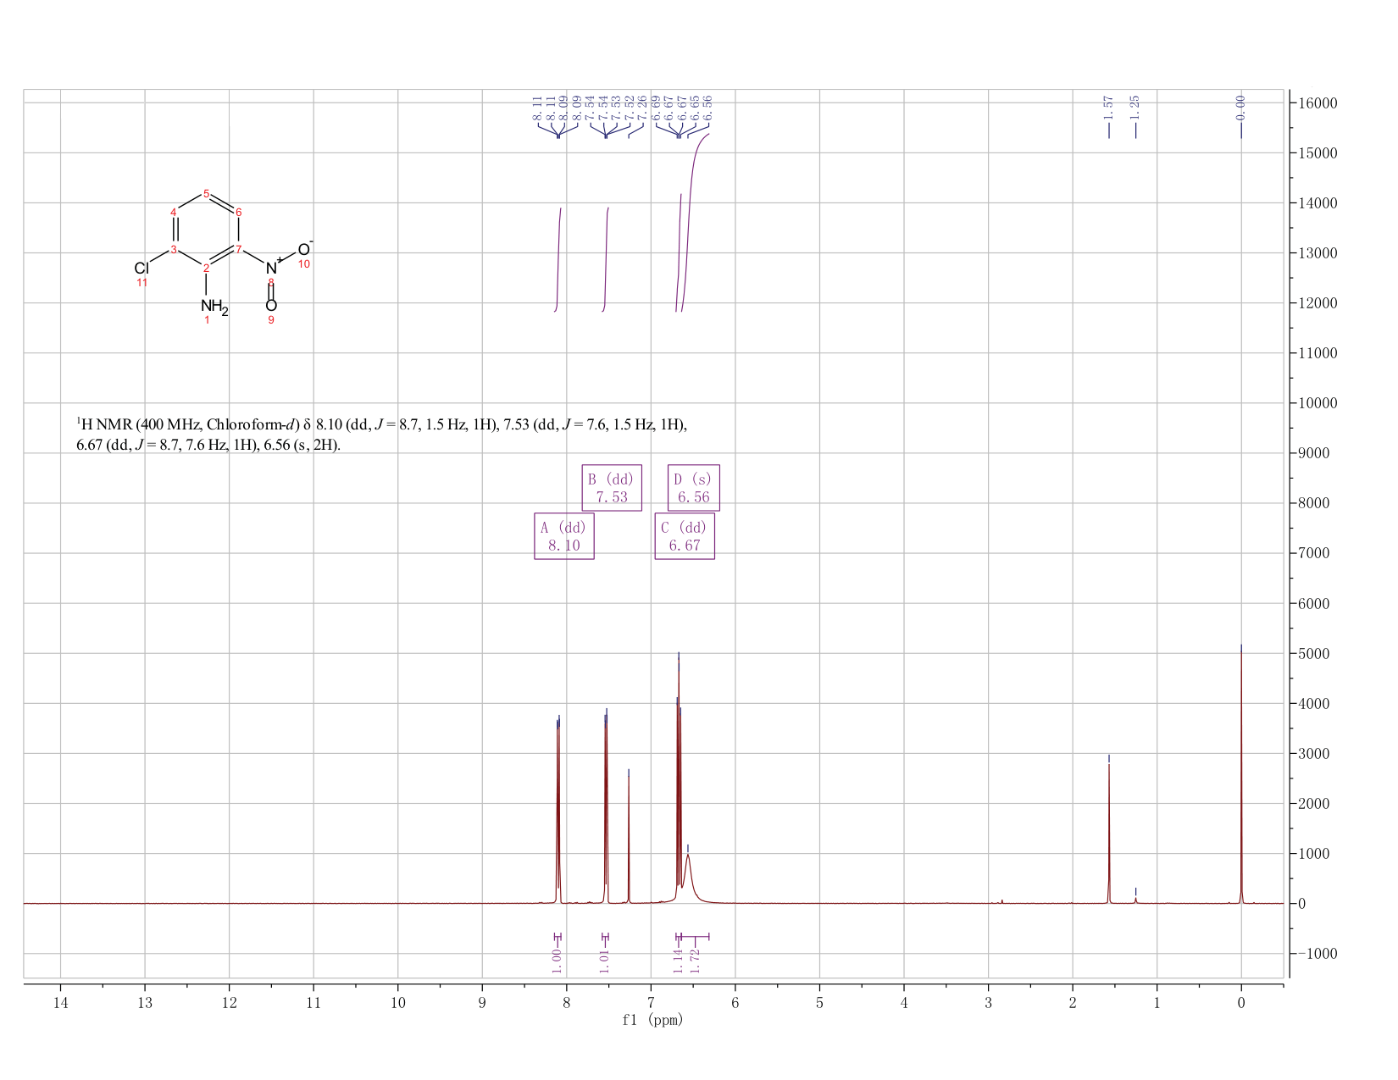Click the f1 (ppm) axis title
The height and width of the screenshot is (1080, 1398).
(x=652, y=1020)
